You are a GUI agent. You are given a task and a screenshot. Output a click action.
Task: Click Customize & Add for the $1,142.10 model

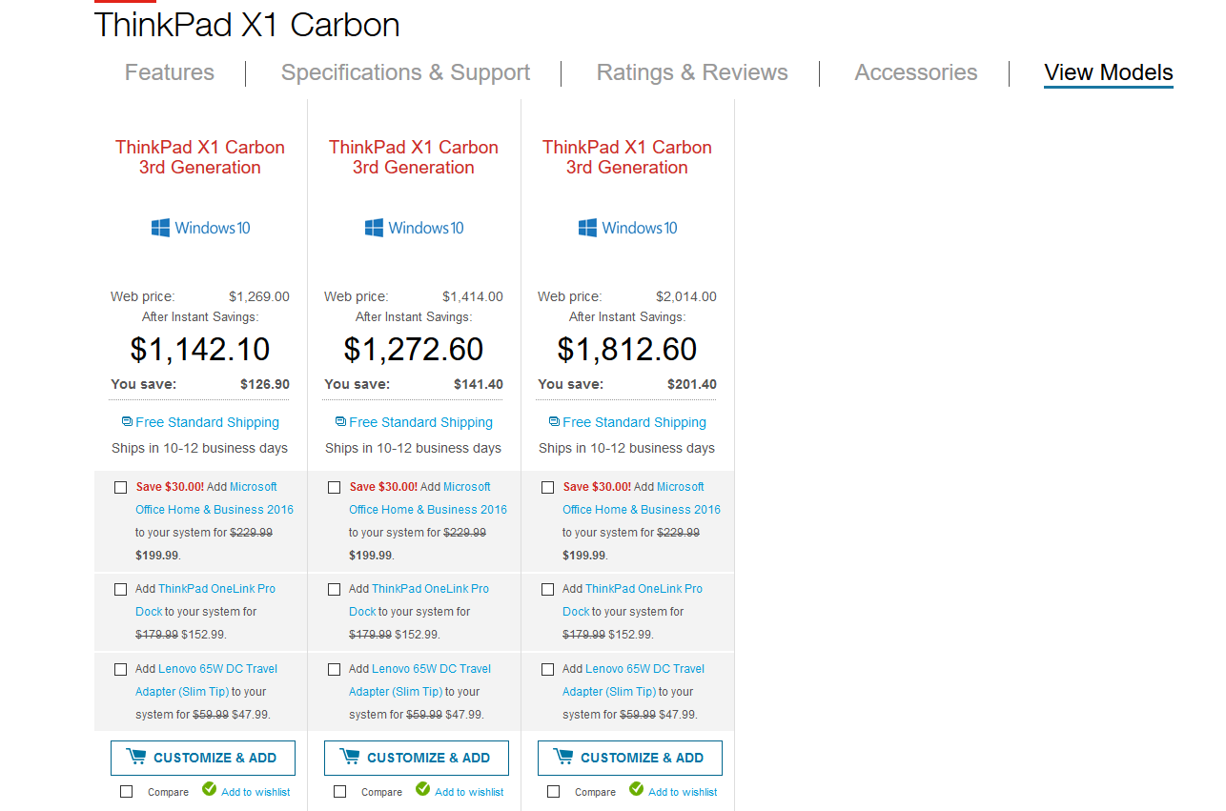[203, 758]
